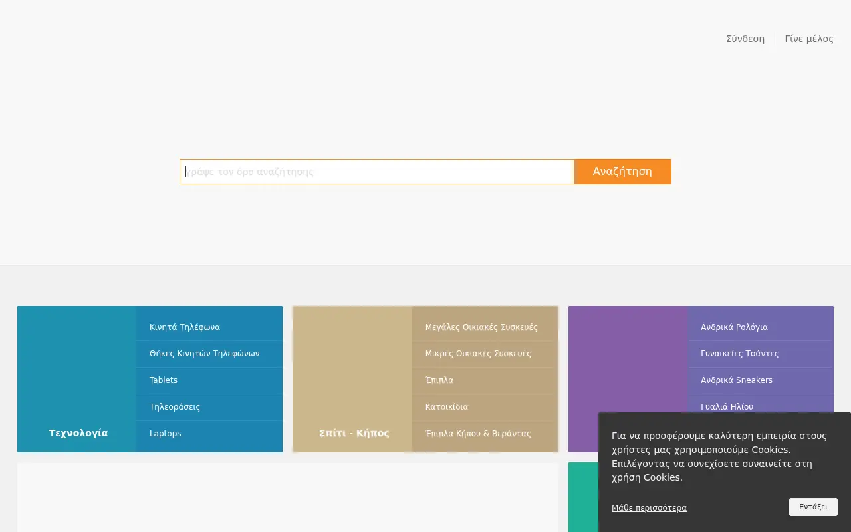Go to Γυναικείες Τσάντες category

[761, 354]
